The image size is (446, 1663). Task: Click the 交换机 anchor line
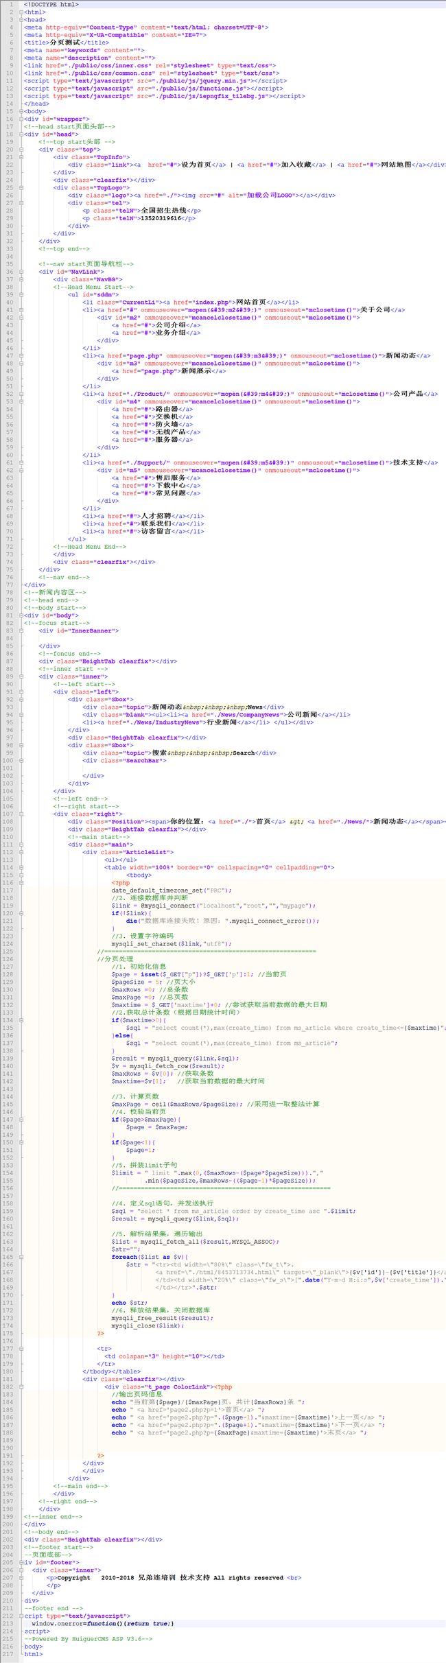[x=152, y=416]
